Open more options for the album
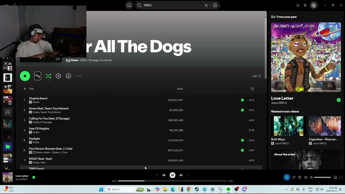The width and height of the screenshot is (345, 194). pos(78,76)
